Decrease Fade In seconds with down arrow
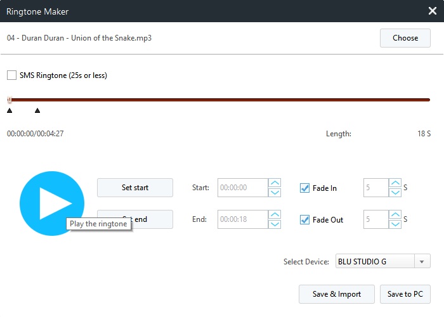 click(x=395, y=192)
